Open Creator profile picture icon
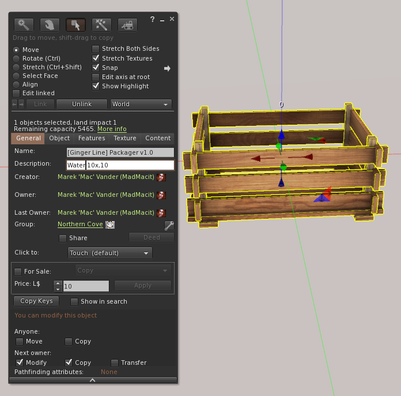 (x=162, y=177)
